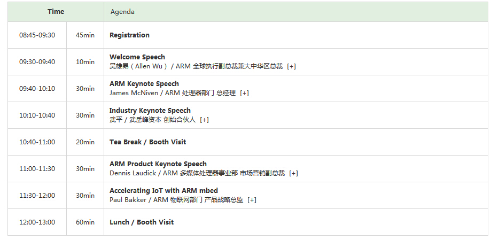Click Industry Keynote Speech heading
Viewport: 491px width, 240px height.
pyautogui.click(x=150, y=110)
